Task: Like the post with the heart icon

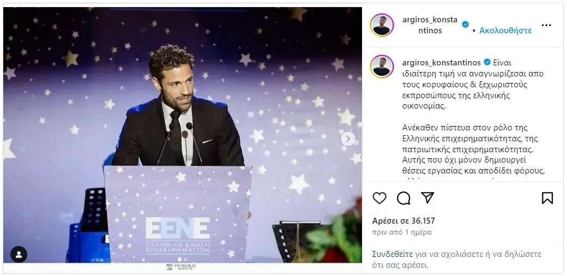Action: pyautogui.click(x=379, y=198)
